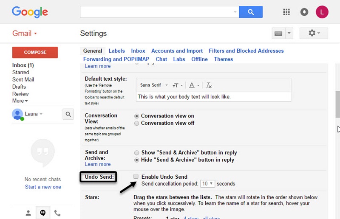Click the body text preview box

pyautogui.click(x=213, y=97)
